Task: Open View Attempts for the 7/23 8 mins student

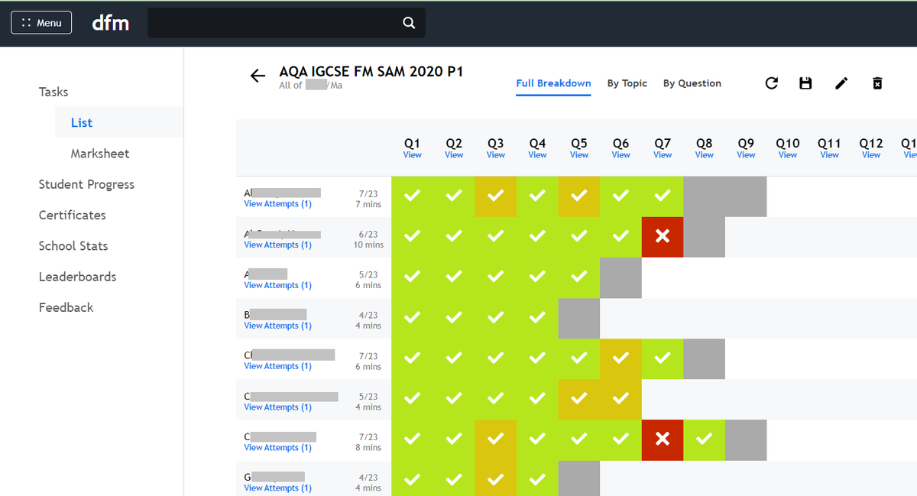Action: (277, 448)
